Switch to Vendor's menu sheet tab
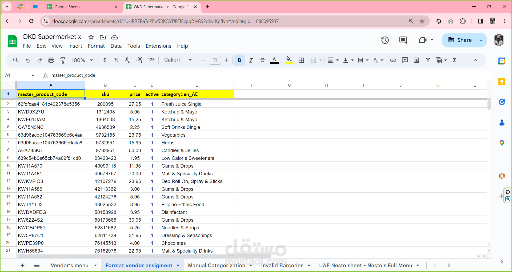 70,265
